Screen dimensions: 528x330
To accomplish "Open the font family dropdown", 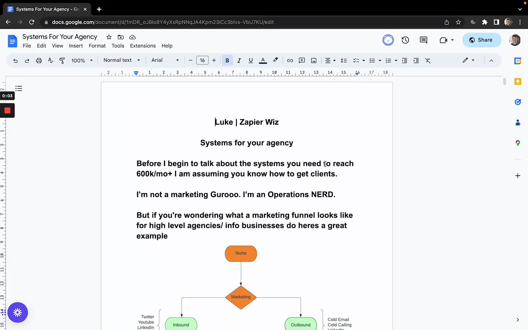I will [x=165, y=60].
